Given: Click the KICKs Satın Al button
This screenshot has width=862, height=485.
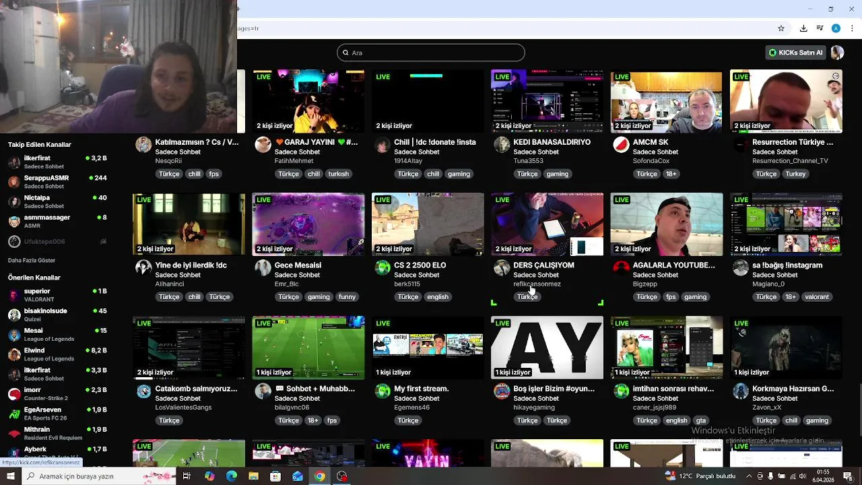Looking at the screenshot, I should tap(795, 53).
